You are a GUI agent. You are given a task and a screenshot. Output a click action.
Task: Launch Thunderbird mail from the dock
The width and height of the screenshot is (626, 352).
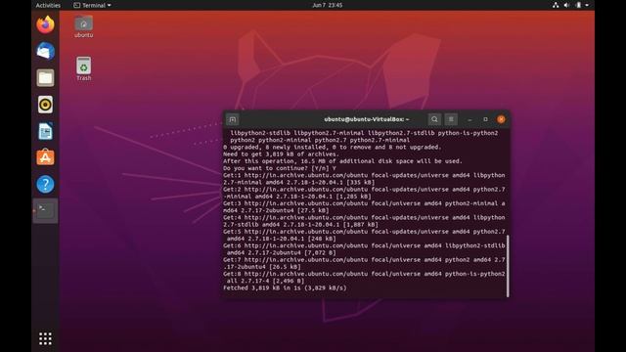(45, 51)
